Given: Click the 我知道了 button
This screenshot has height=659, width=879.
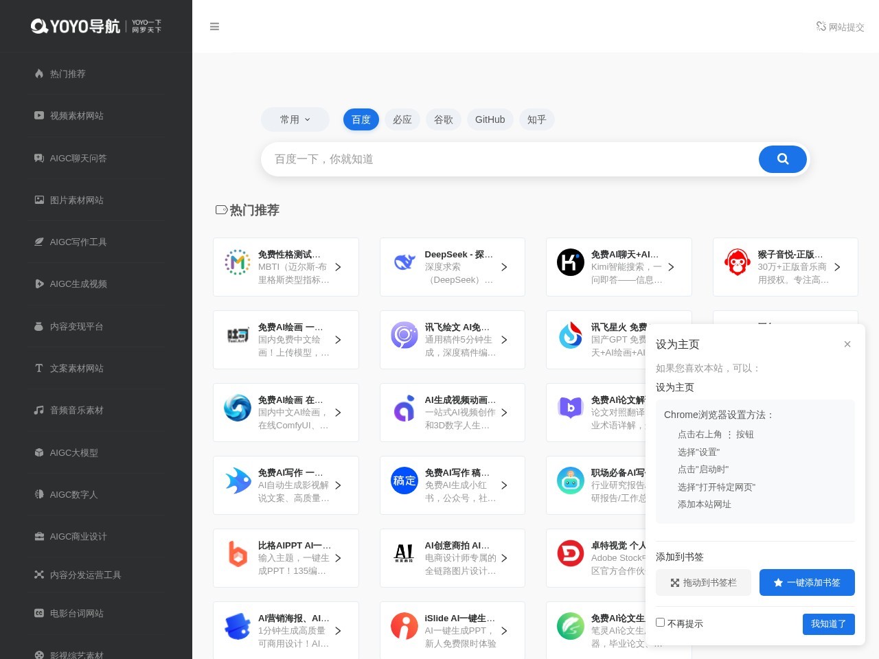Looking at the screenshot, I should [828, 624].
